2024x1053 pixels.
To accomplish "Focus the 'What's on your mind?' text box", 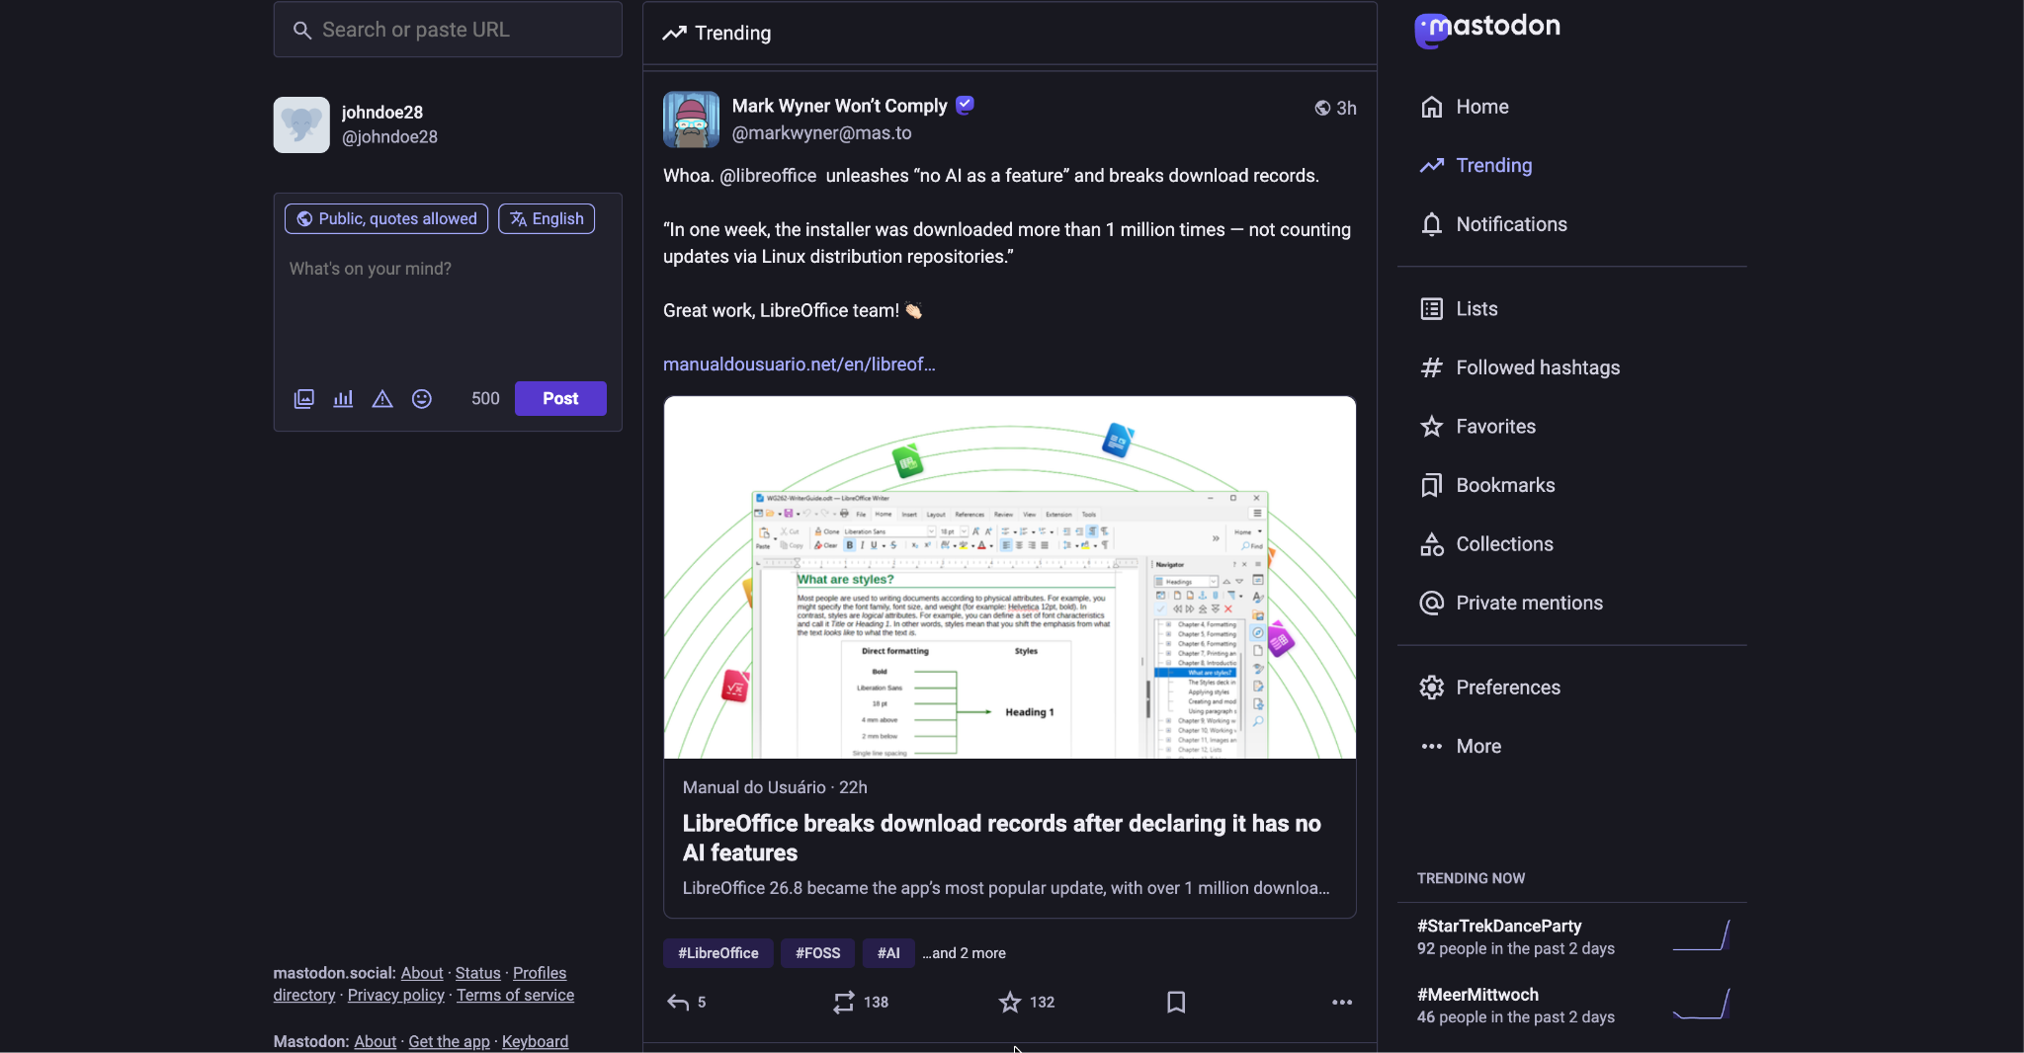I will pos(448,306).
